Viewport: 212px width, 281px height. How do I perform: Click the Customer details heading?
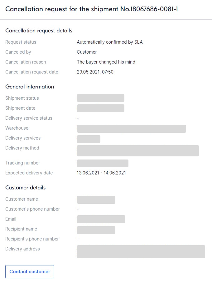[x=26, y=188]
